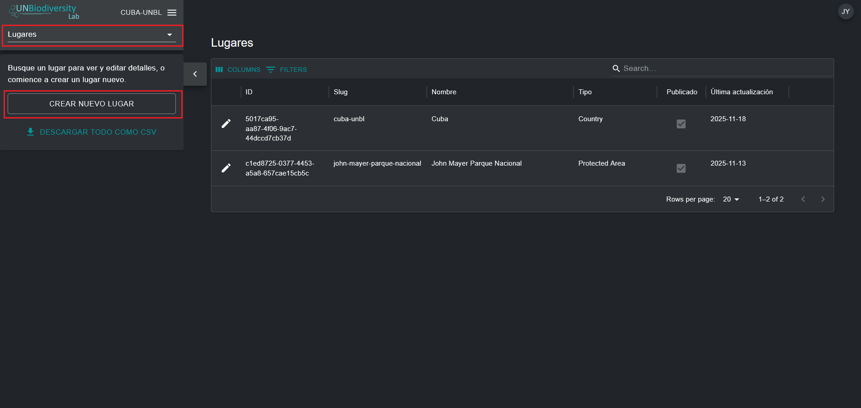
Task: Open the Filters panel
Action: click(x=287, y=70)
